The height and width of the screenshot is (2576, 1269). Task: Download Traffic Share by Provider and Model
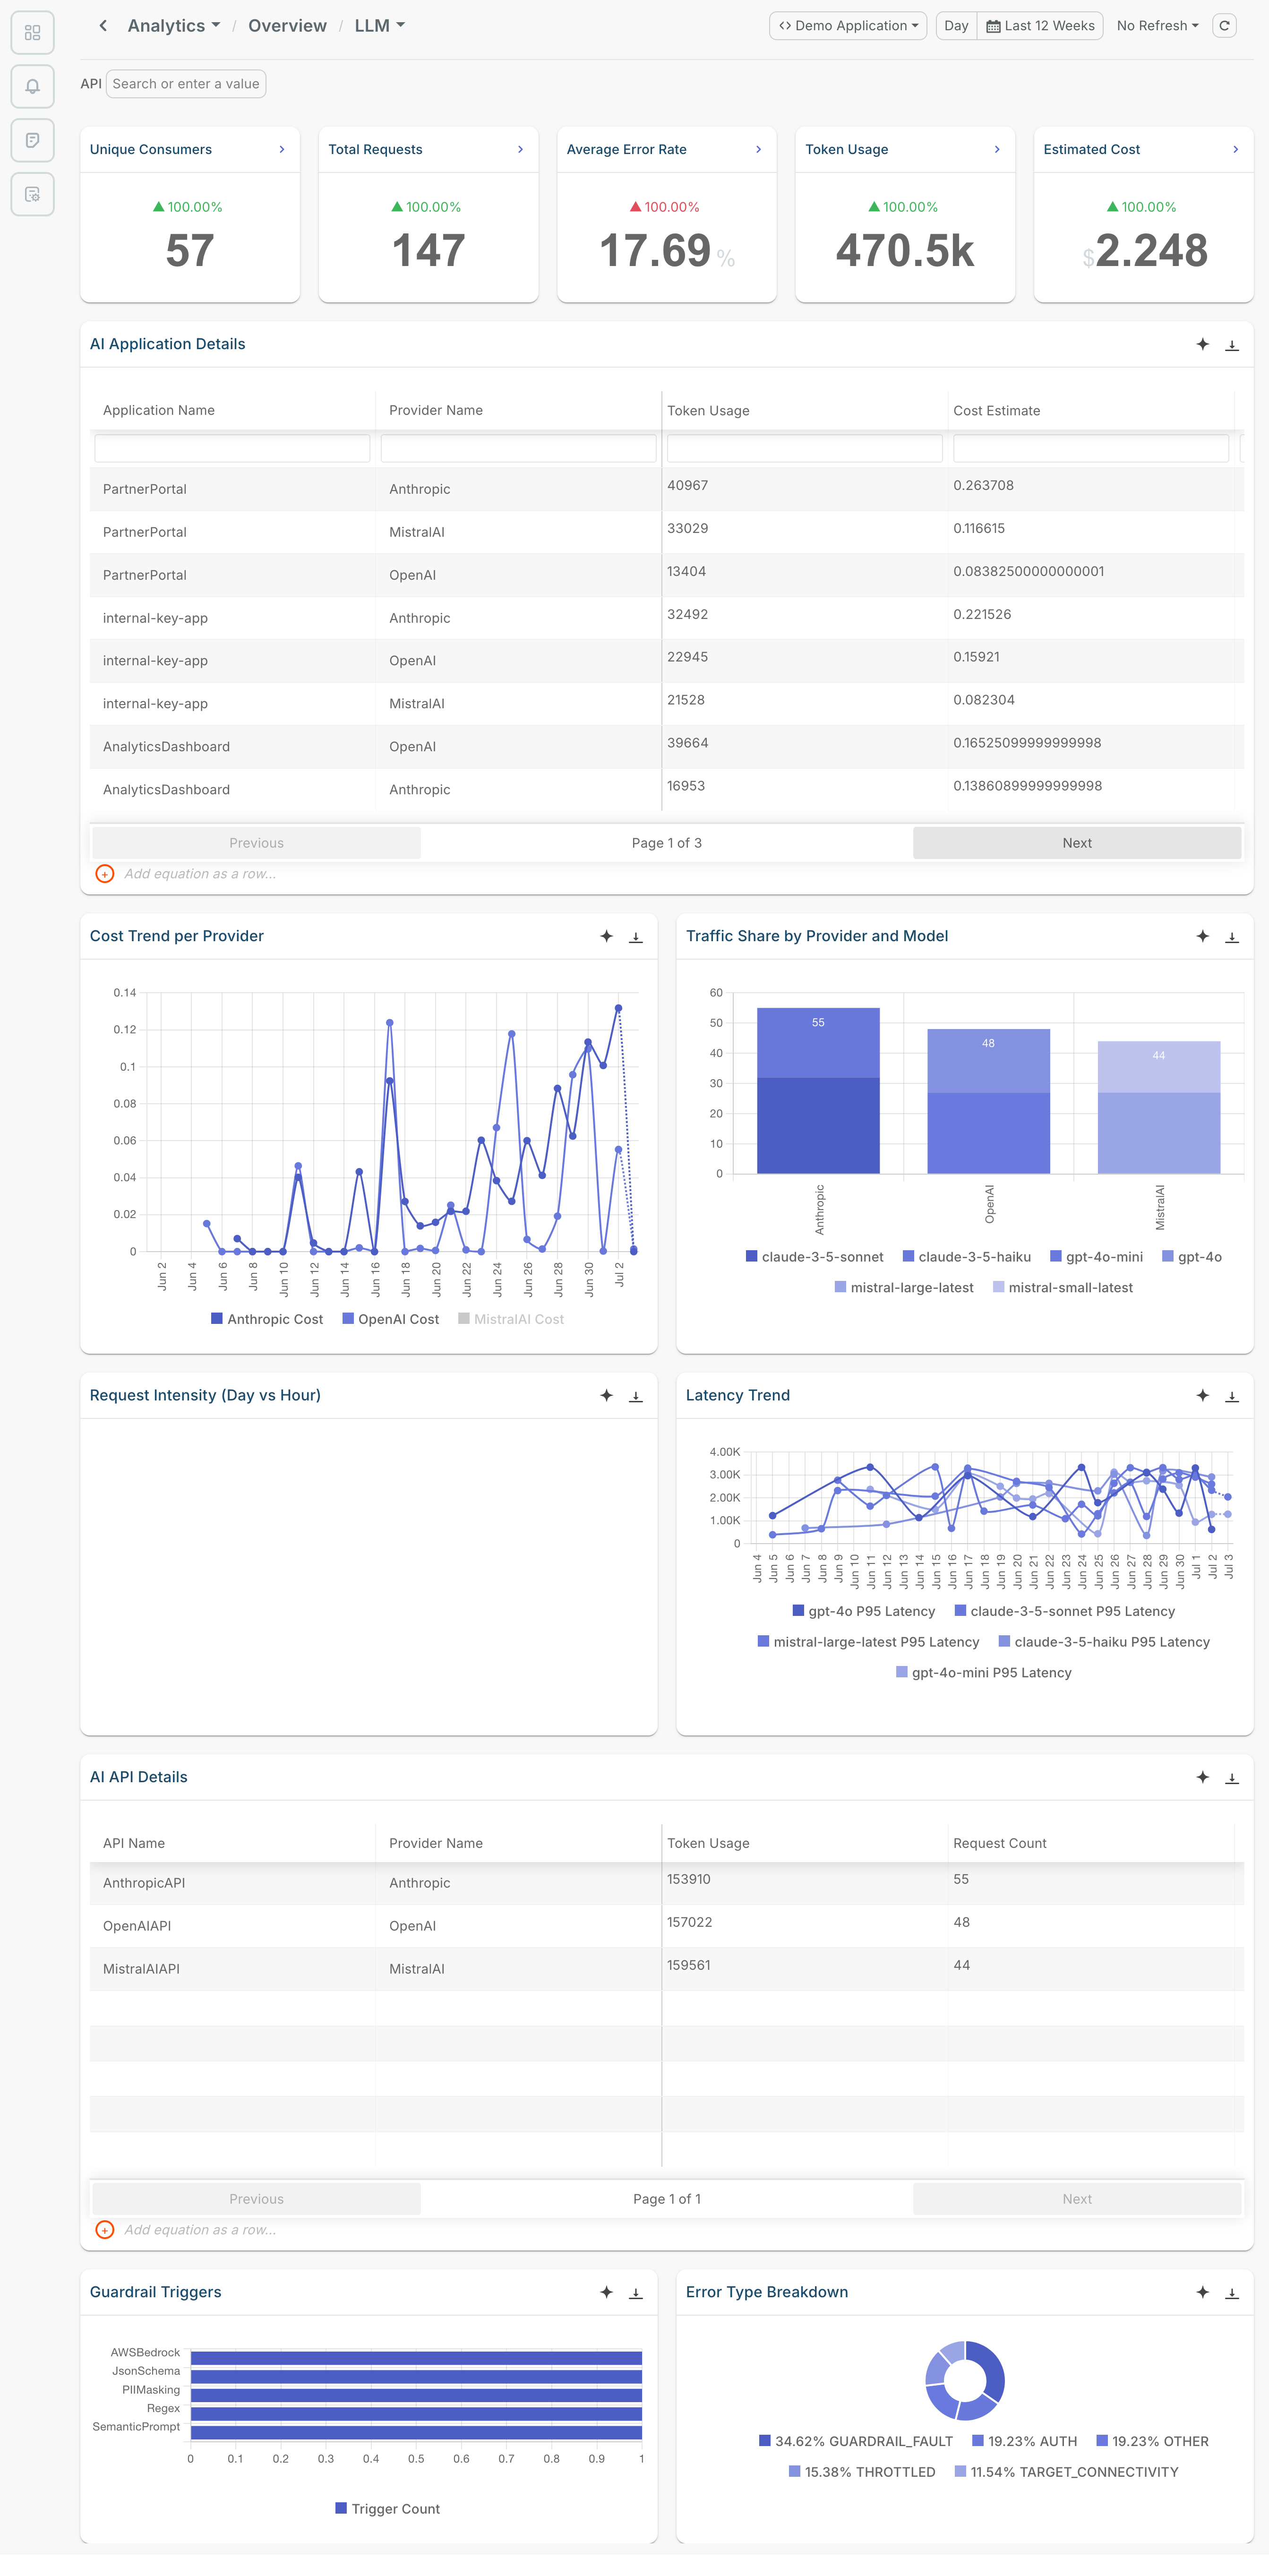(1232, 937)
